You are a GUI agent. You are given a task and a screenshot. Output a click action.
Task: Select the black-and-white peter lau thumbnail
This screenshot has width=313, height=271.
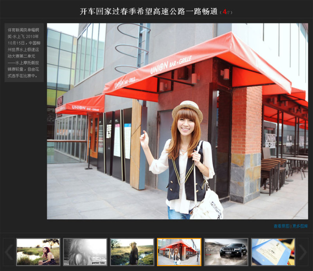(85, 252)
